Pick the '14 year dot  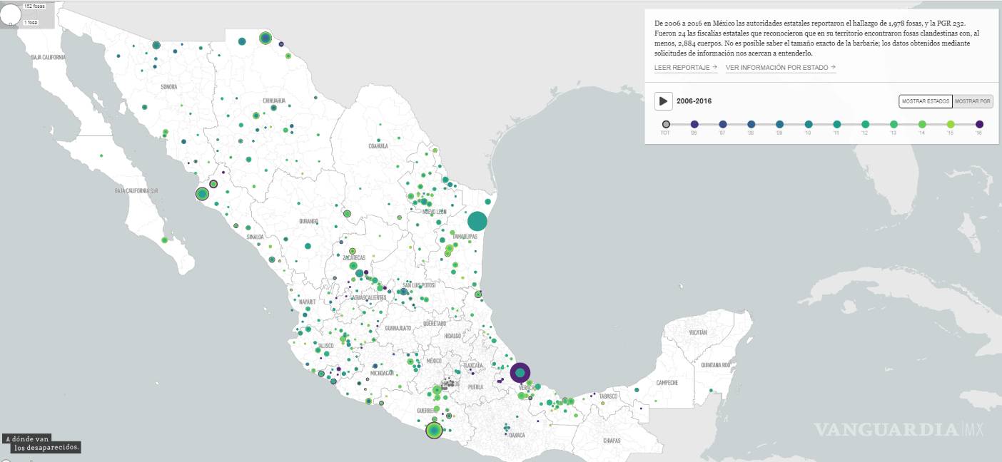click(x=922, y=124)
